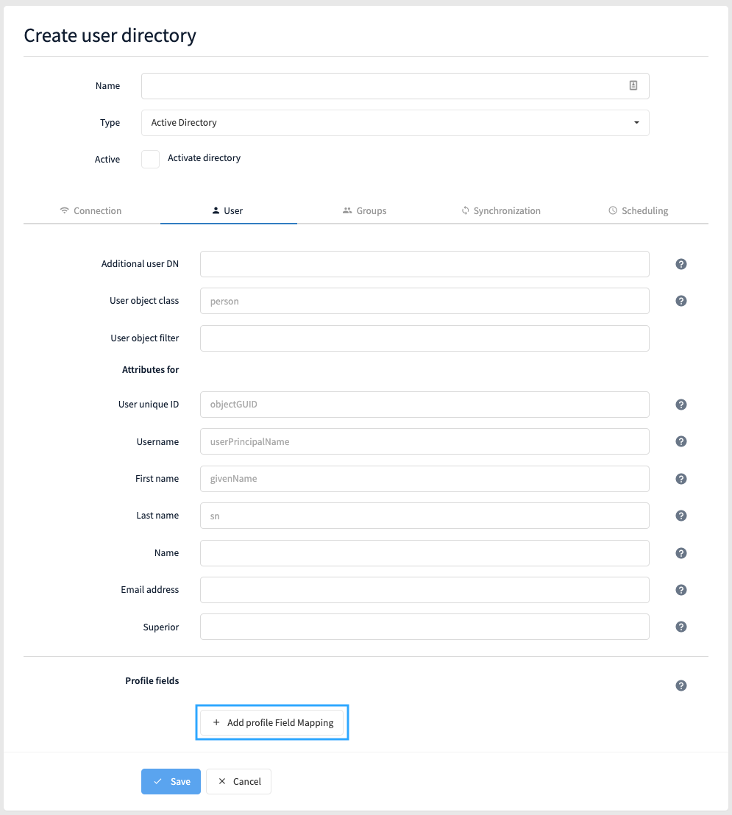Image resolution: width=732 pixels, height=815 pixels.
Task: Open the Type dropdown showing Active Directory
Action: tap(395, 123)
